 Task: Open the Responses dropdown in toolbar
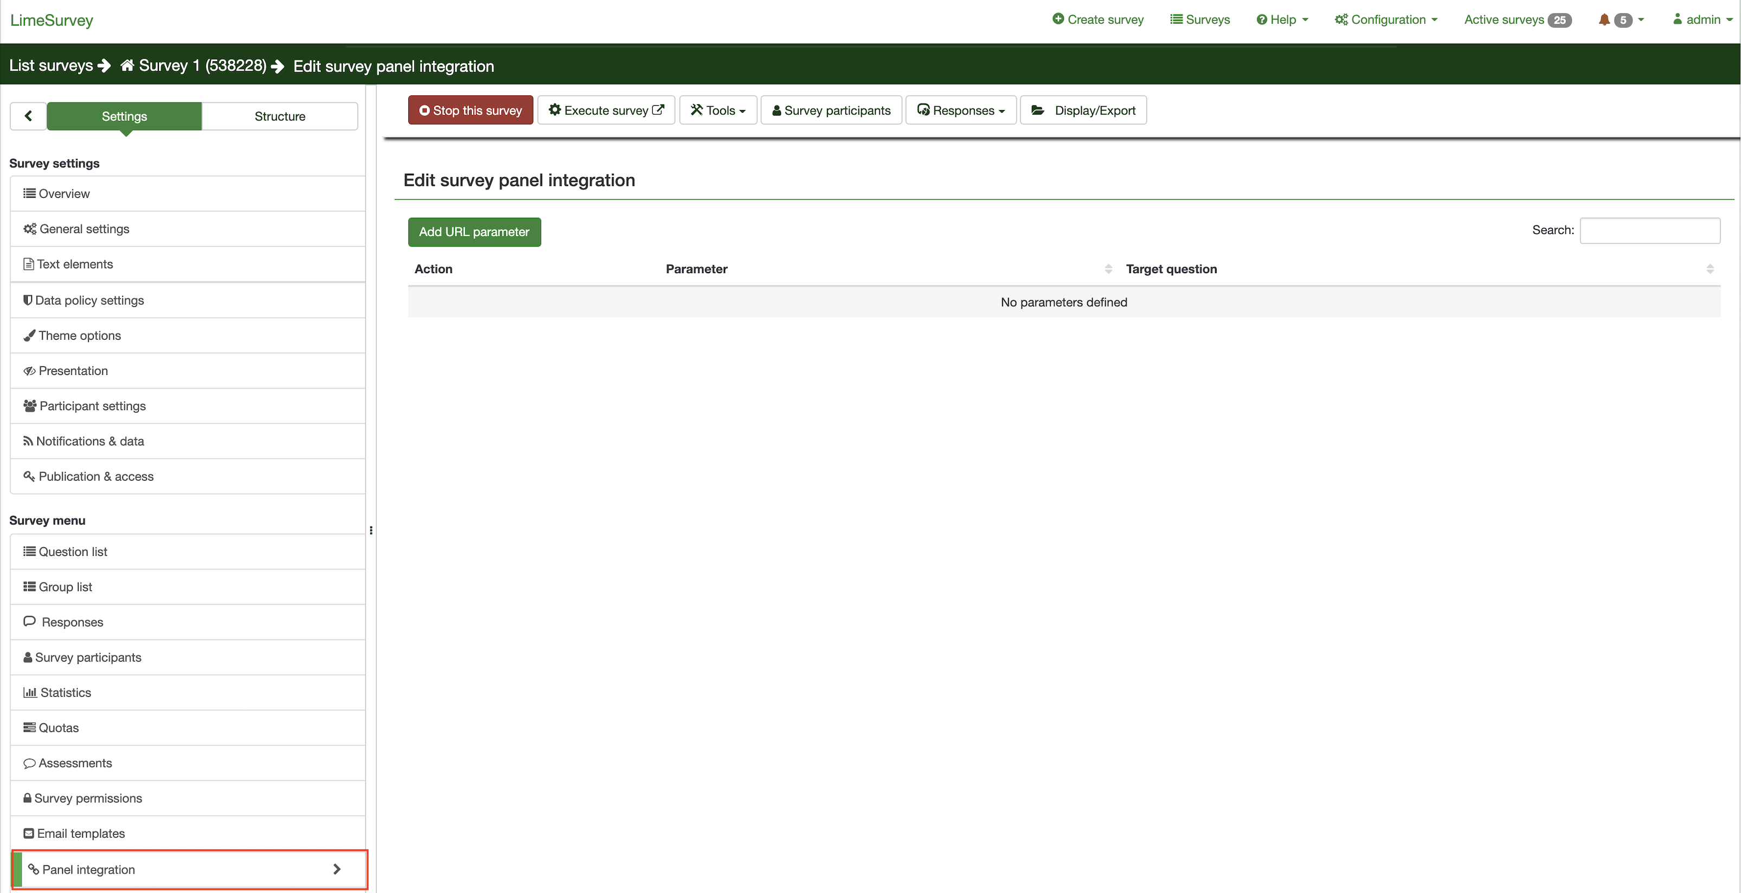961,110
